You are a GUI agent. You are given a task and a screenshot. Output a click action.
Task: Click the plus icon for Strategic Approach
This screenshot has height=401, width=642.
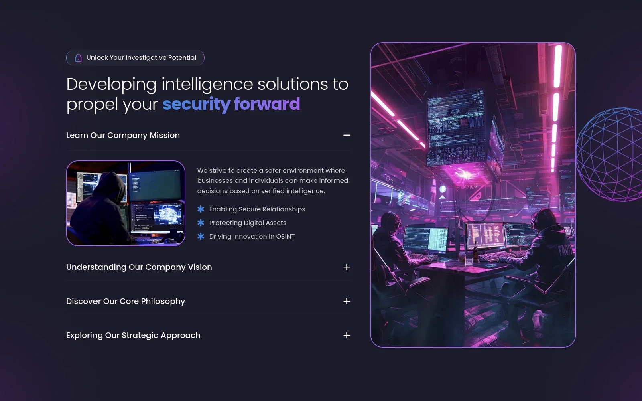click(x=347, y=335)
